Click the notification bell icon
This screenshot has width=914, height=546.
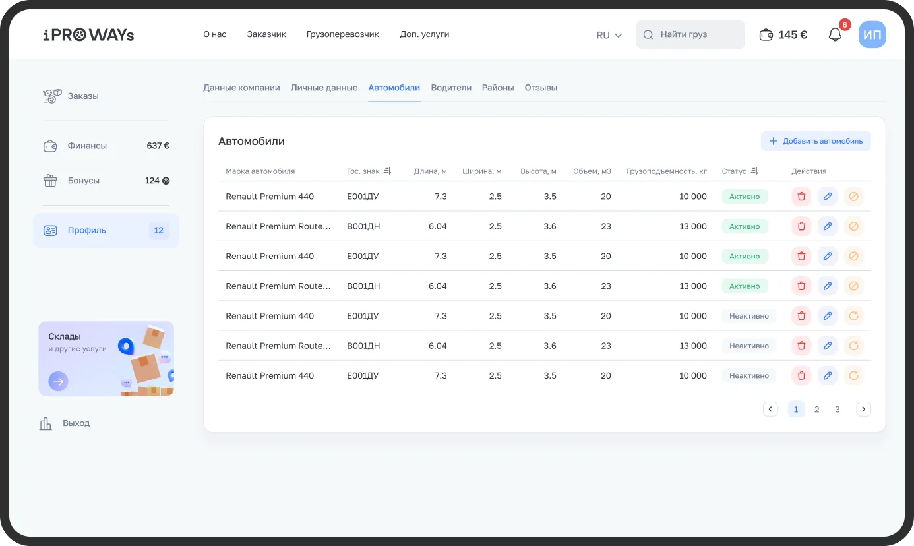click(835, 35)
